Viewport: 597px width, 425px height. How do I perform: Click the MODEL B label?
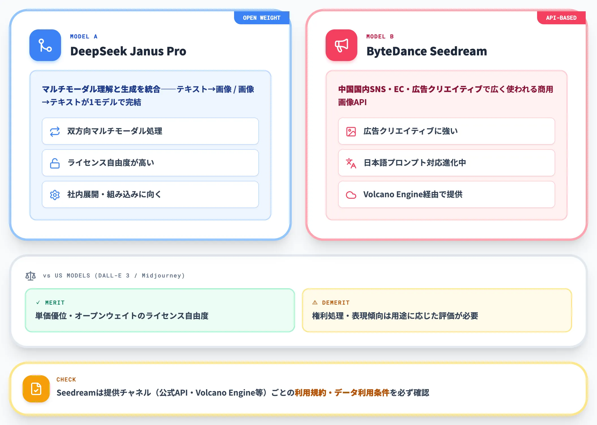click(380, 36)
